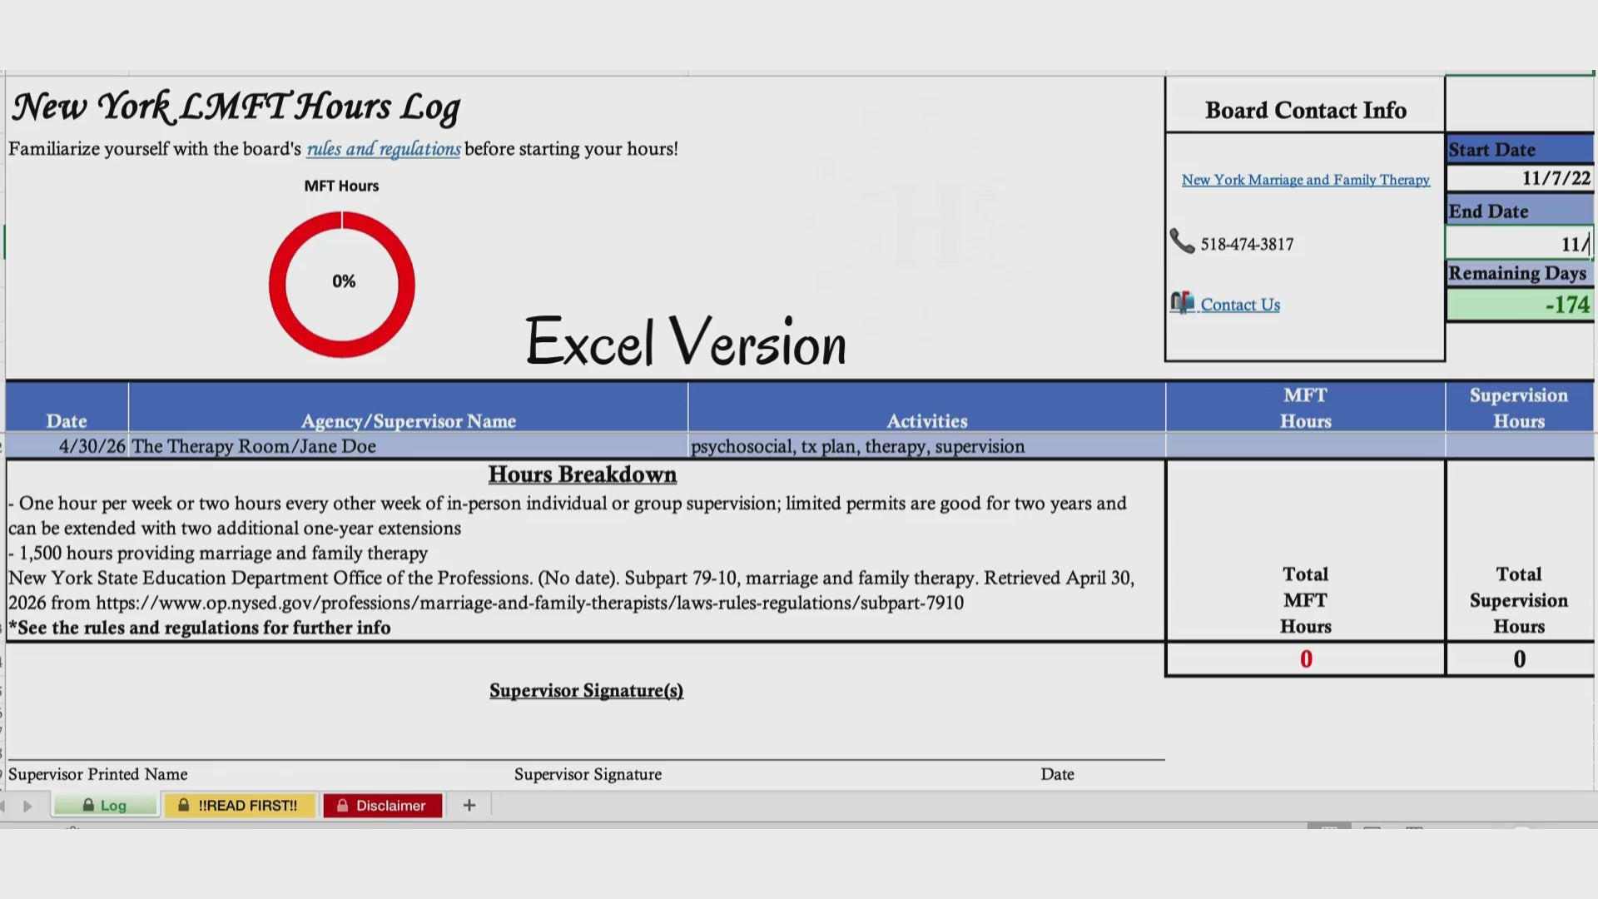The image size is (1598, 899).
Task: Click the Supervisor Printed Name label
Action: coord(97,774)
